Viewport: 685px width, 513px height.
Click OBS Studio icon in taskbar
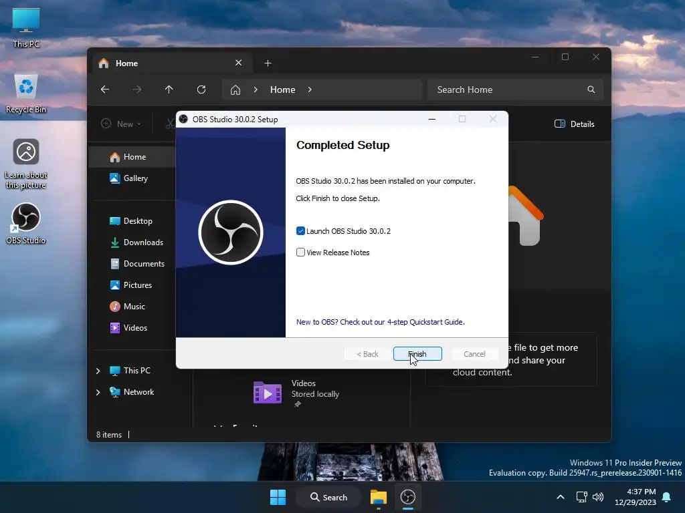408,497
